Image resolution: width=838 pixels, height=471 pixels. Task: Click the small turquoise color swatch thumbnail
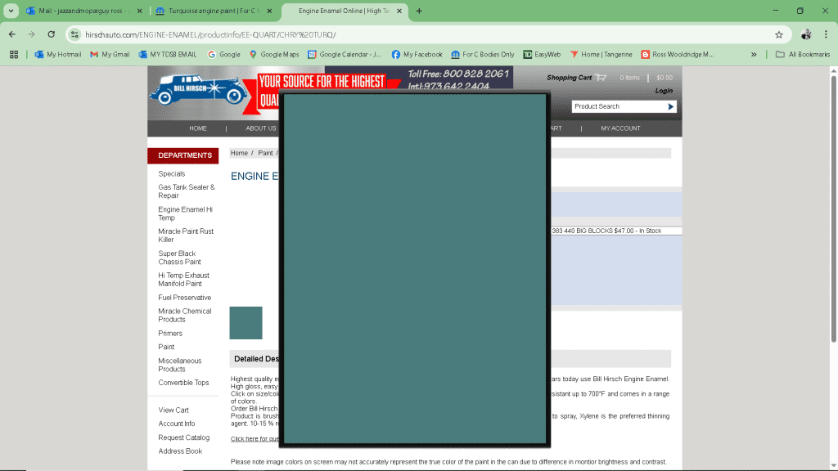coord(246,323)
